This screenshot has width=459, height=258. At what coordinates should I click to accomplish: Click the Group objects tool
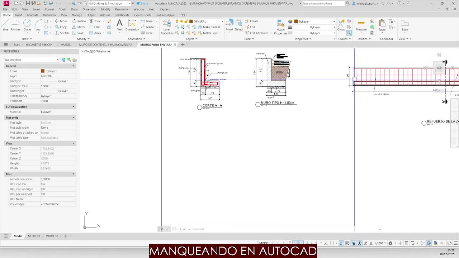coord(341,25)
